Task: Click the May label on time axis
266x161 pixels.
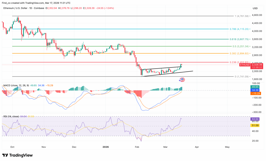Action: (227, 147)
